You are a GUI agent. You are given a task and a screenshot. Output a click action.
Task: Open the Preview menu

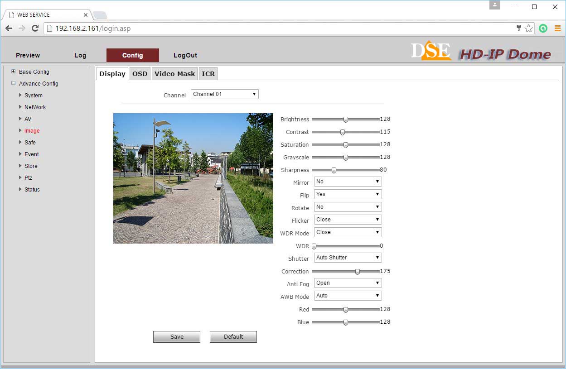pos(28,55)
